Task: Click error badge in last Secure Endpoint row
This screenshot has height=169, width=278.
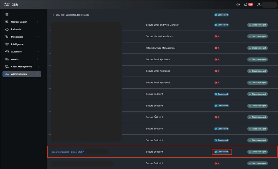Action: tap(217, 163)
